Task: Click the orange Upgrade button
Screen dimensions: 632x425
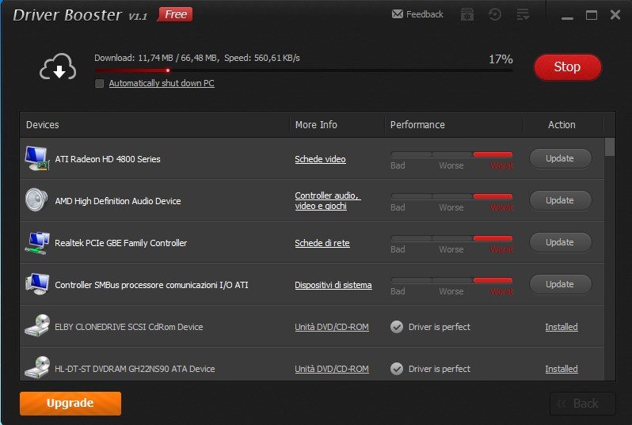Action: point(70,403)
